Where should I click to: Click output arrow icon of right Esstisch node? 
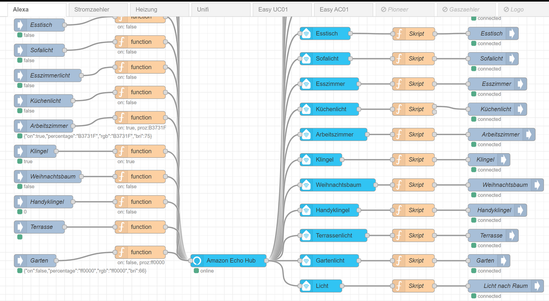(x=512, y=33)
